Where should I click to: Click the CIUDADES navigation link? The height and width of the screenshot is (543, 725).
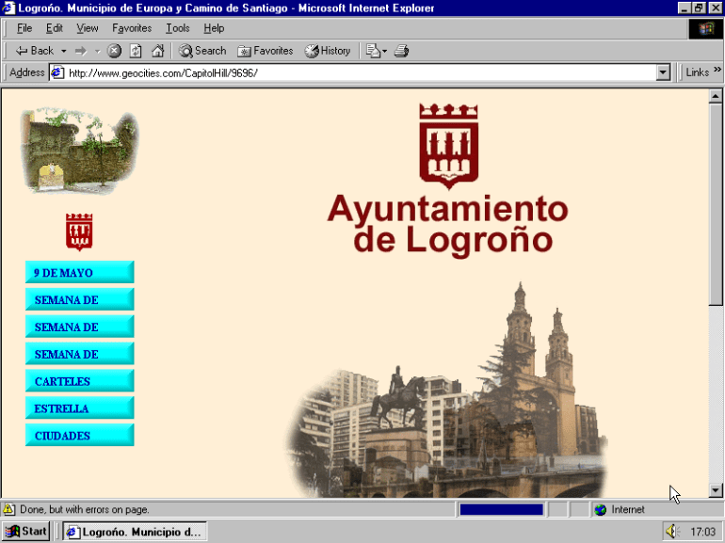pos(79,436)
